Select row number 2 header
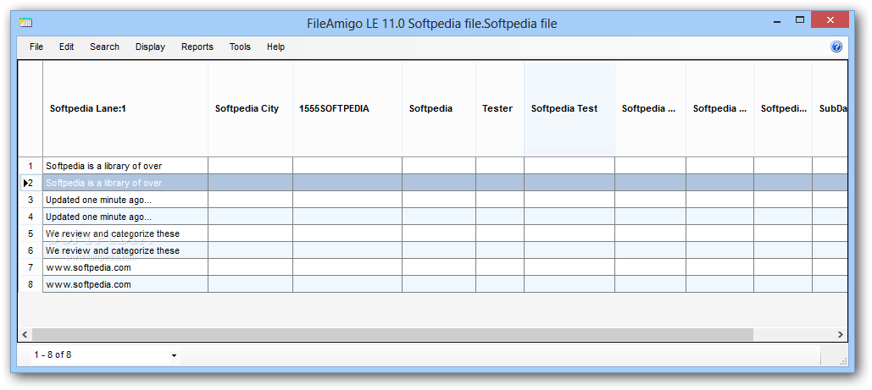Image resolution: width=872 pixels, height=390 pixels. point(31,183)
